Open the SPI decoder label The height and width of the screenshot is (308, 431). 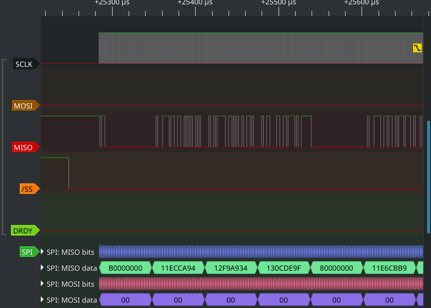pos(29,252)
